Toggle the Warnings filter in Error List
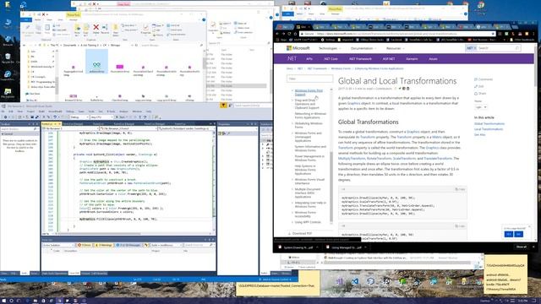541x304 pixels. pyautogui.click(x=103, y=245)
